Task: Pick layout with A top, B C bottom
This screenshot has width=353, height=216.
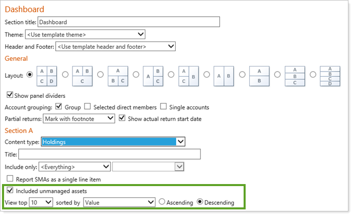Action: [x=117, y=76]
